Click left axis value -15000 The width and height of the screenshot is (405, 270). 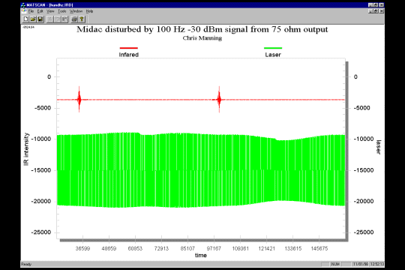pyautogui.click(x=41, y=170)
